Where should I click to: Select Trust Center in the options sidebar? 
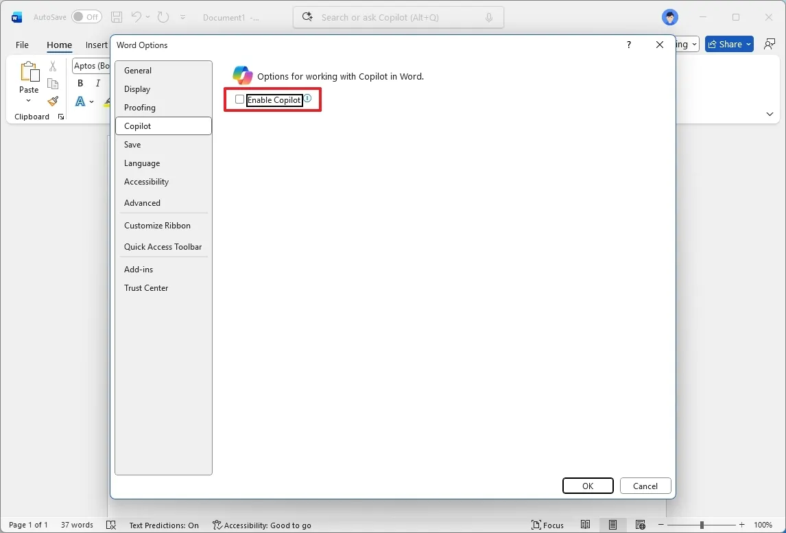[x=146, y=287]
